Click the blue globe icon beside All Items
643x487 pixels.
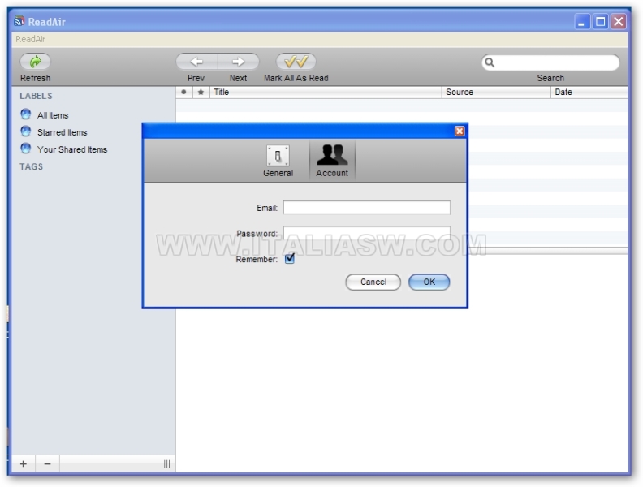pyautogui.click(x=26, y=114)
